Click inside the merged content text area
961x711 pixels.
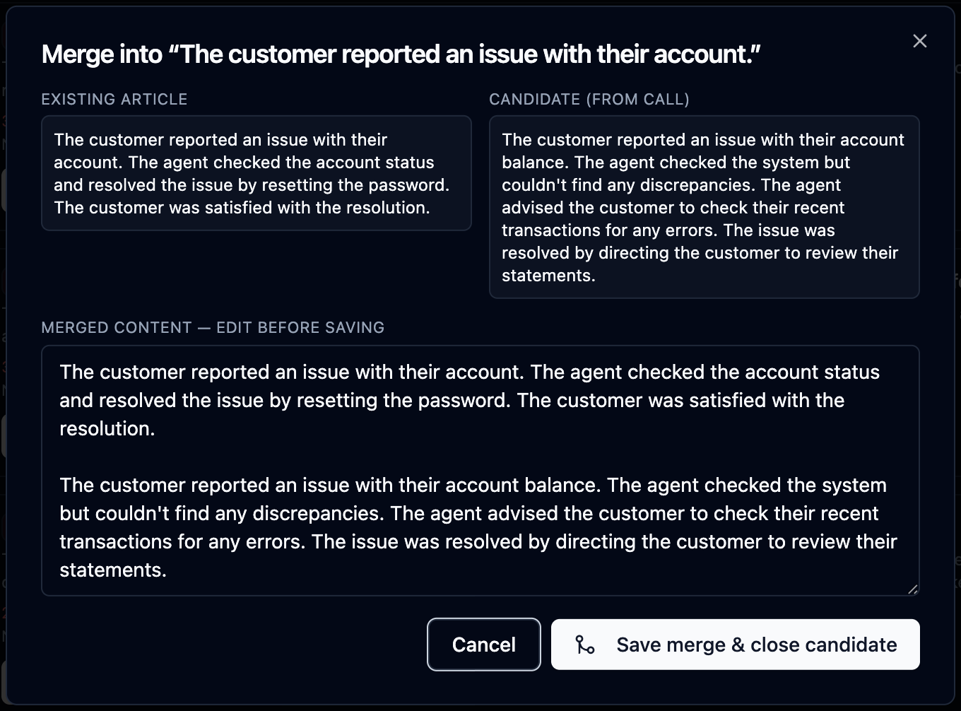pyautogui.click(x=481, y=471)
